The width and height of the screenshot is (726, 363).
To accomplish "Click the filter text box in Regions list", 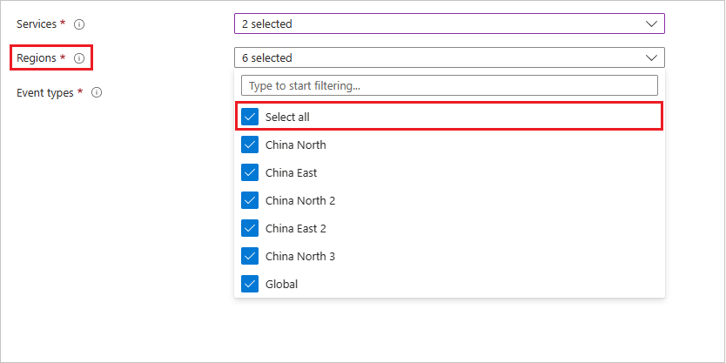I will pos(449,85).
